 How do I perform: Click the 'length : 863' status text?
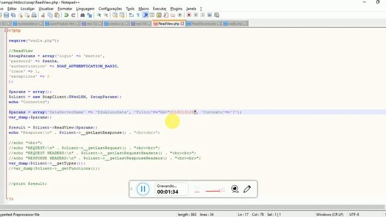(x=187, y=215)
